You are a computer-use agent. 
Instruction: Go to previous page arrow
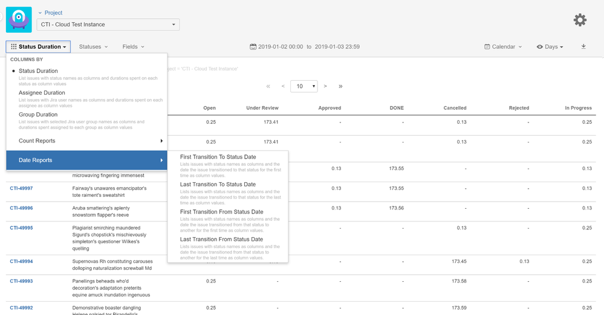[x=283, y=86]
